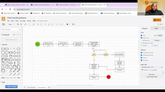The image size is (165, 92).
Task: Uncheck the Connection Arrows checkbox
Action: pyautogui.click(x=142, y=53)
